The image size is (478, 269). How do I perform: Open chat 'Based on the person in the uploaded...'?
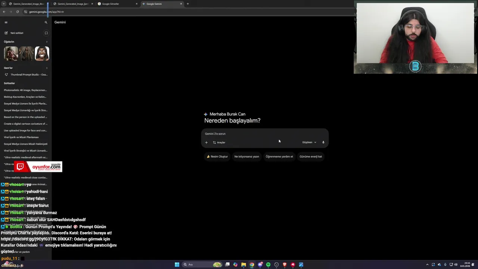(25, 117)
